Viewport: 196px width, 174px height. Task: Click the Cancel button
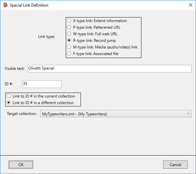pyautogui.click(x=175, y=164)
